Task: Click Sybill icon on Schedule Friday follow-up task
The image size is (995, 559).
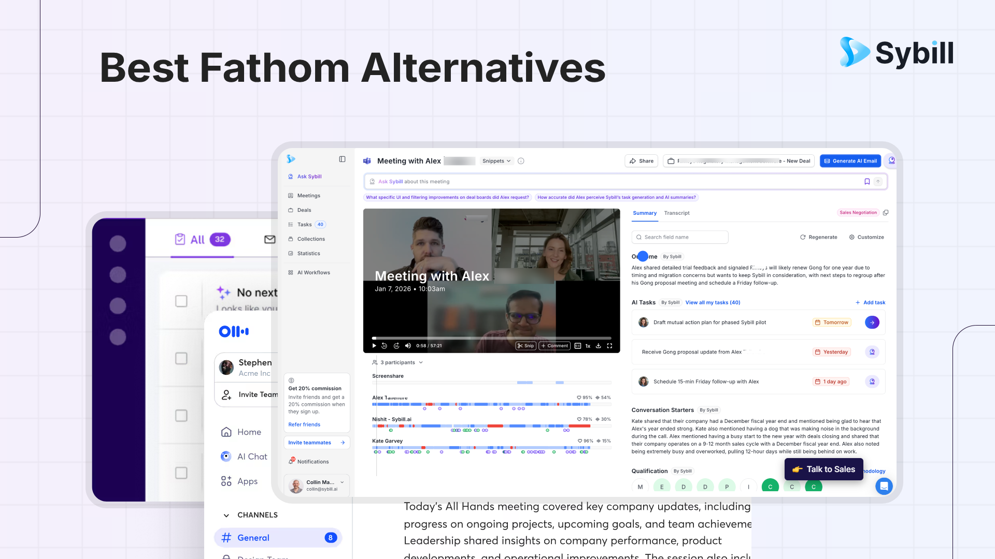Action: [872, 381]
